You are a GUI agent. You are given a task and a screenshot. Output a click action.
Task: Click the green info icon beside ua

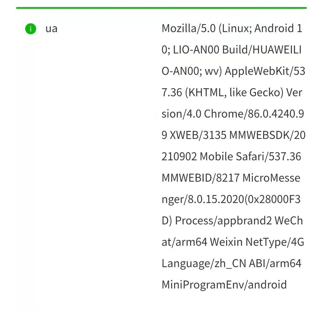pyautogui.click(x=31, y=29)
